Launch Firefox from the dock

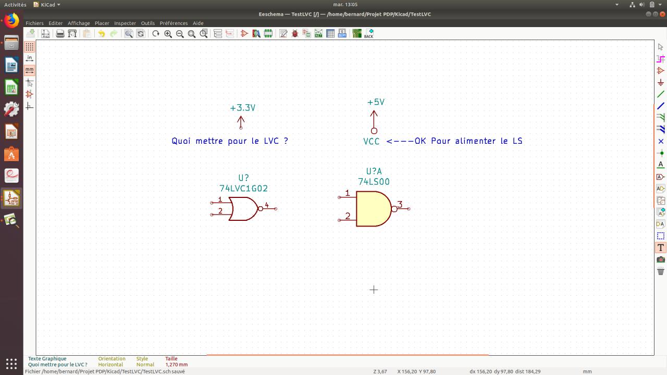(11, 21)
